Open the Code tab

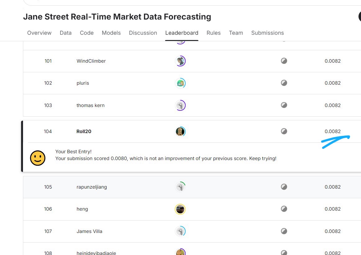coord(87,33)
